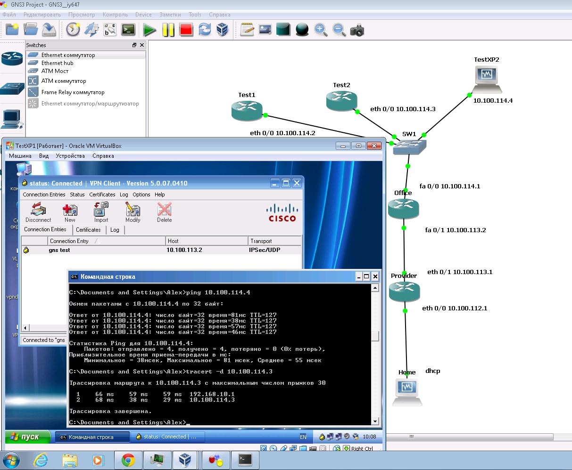572x470 pixels.
Task: Insert a picture using the image icon
Action: [x=265, y=30]
